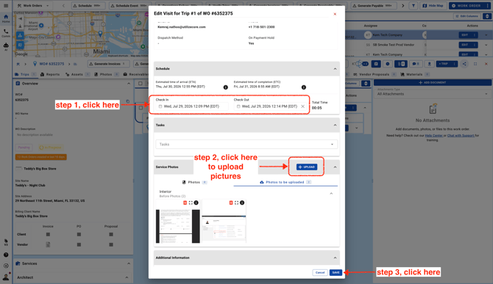Switch to the Photos tab in the dialog

click(194, 182)
